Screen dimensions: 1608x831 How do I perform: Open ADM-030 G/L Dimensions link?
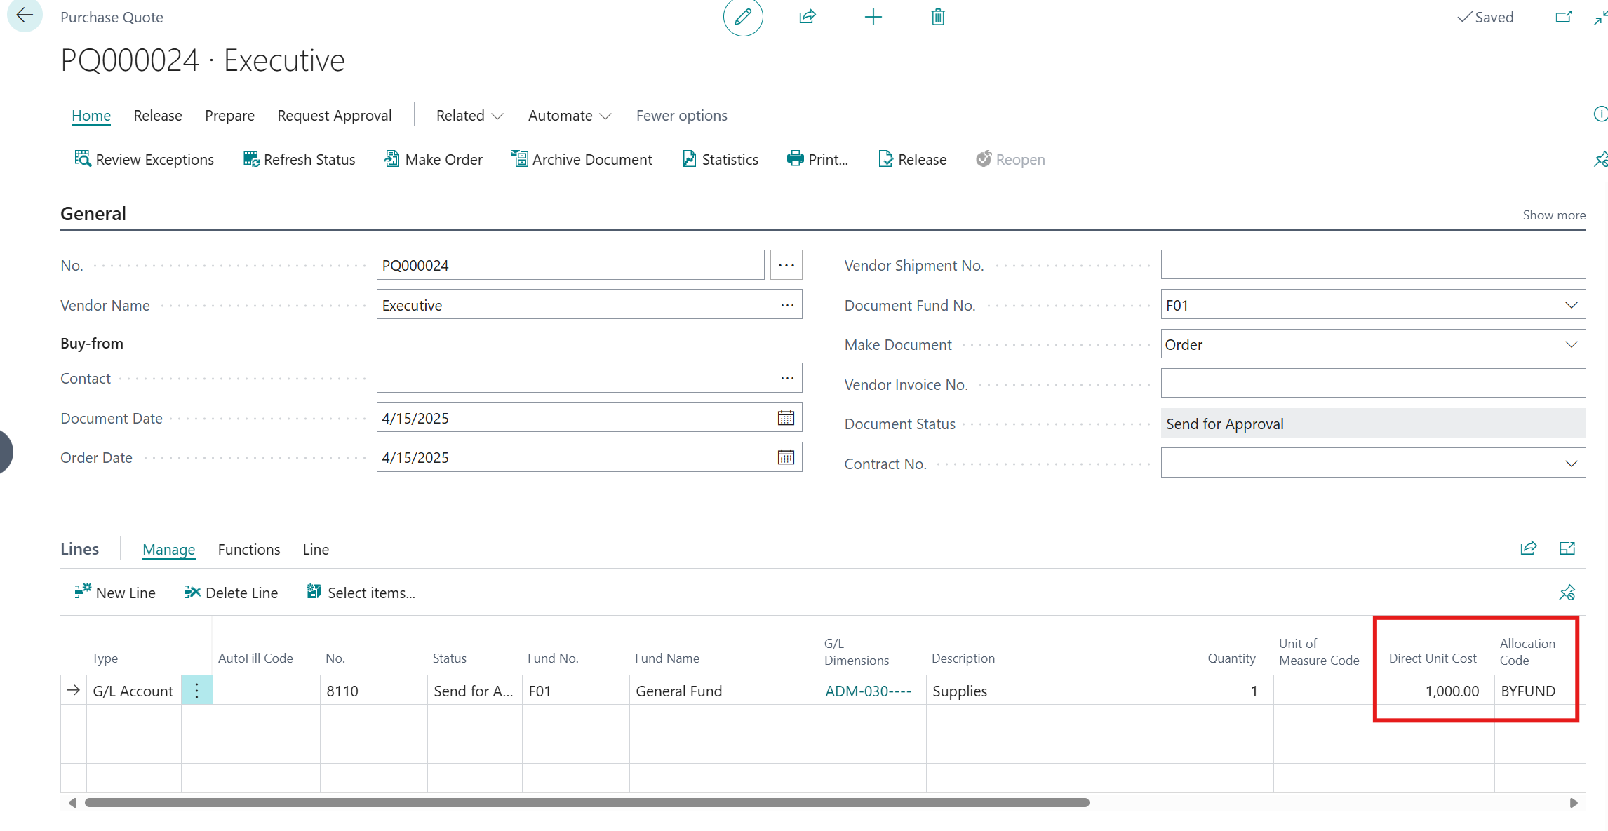(868, 691)
